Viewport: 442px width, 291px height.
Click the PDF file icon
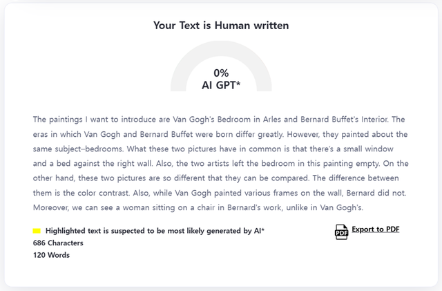coord(341,232)
